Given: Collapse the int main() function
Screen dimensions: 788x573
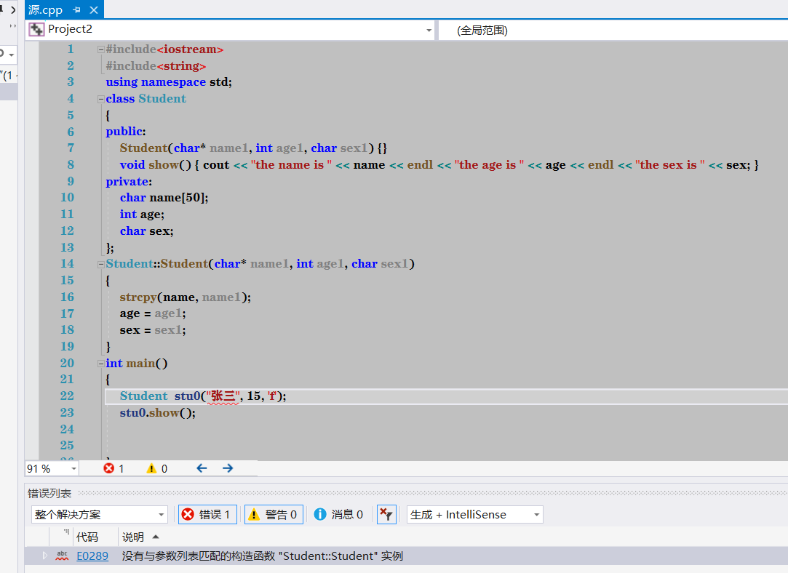Looking at the screenshot, I should click(100, 364).
